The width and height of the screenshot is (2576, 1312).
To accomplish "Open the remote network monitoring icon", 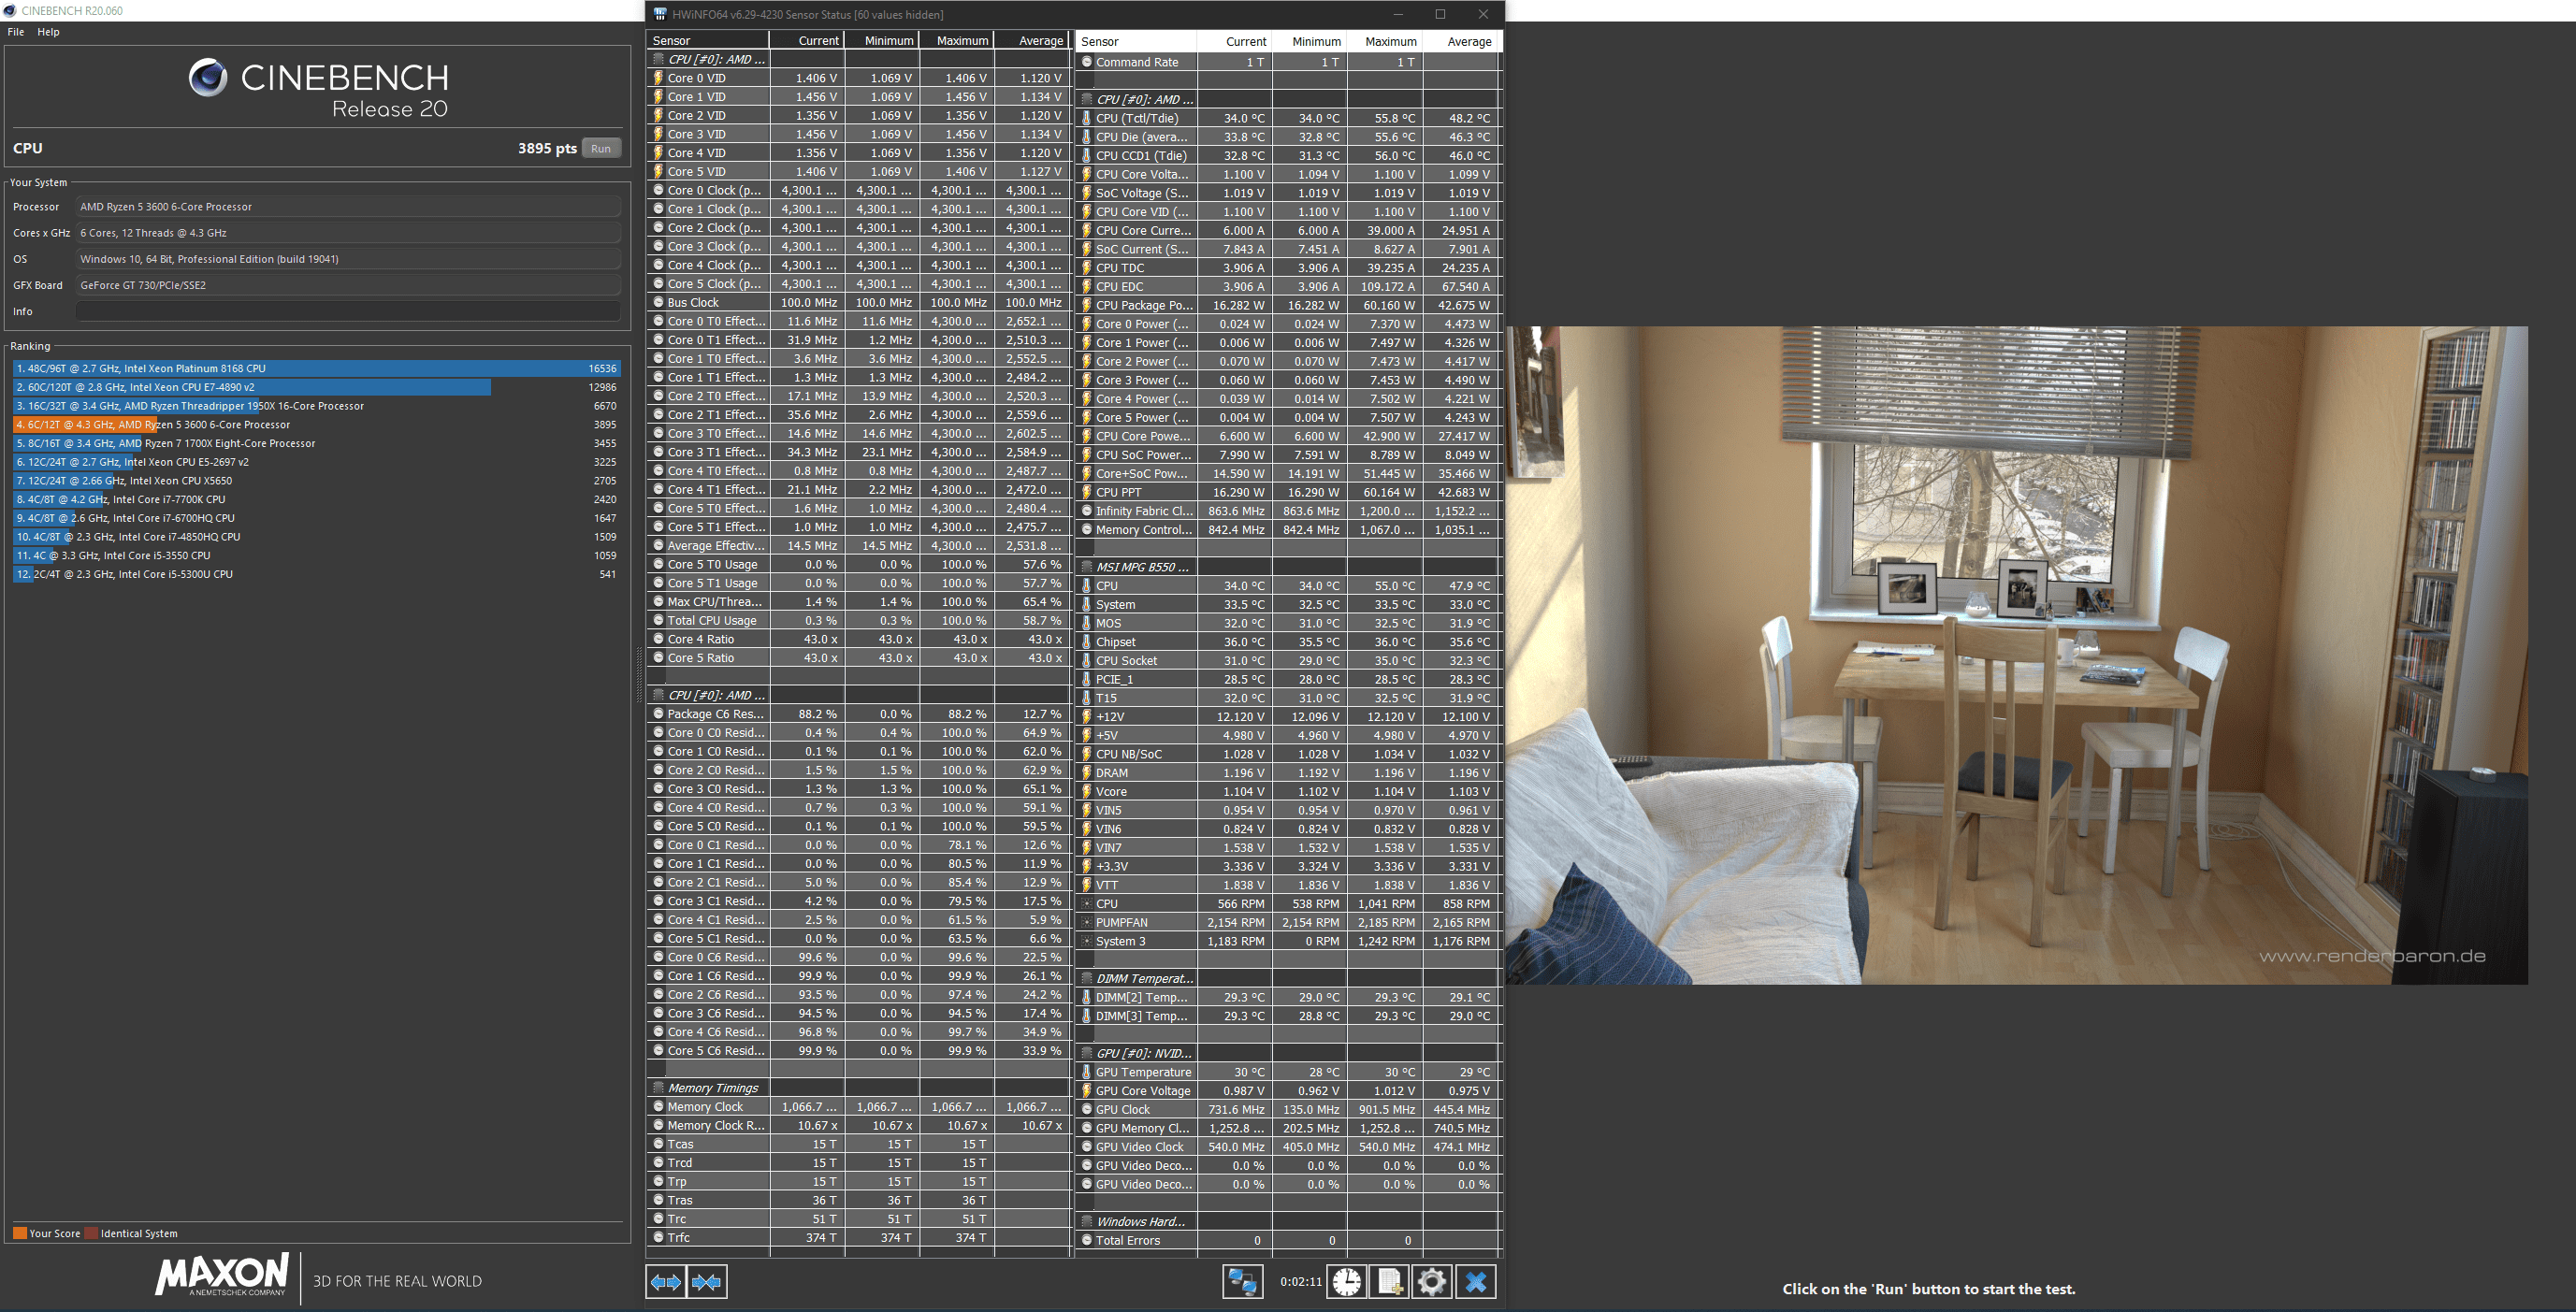I will [x=1242, y=1282].
